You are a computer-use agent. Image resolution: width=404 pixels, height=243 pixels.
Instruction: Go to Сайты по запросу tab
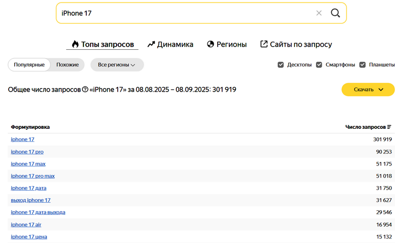click(x=296, y=44)
